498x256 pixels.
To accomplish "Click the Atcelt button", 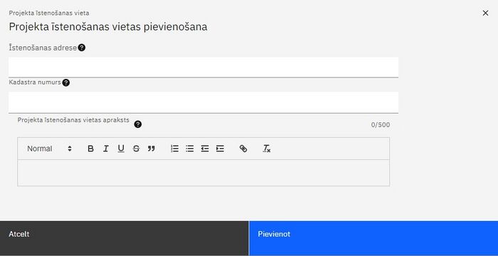I will pyautogui.click(x=124, y=238).
